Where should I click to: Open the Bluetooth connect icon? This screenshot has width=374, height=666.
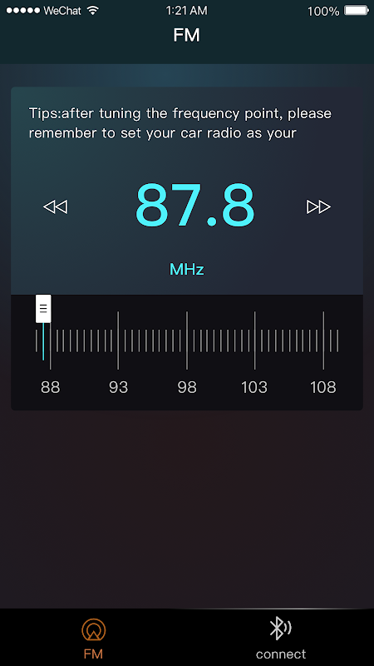point(280,629)
